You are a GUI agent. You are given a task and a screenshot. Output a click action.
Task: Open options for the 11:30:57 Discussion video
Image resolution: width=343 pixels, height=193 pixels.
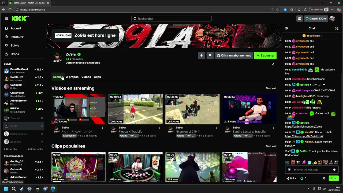coord(102,128)
